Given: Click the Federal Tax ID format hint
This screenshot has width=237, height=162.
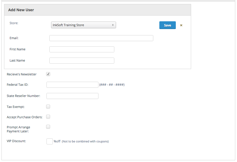Looking at the screenshot, I should pos(112,85).
